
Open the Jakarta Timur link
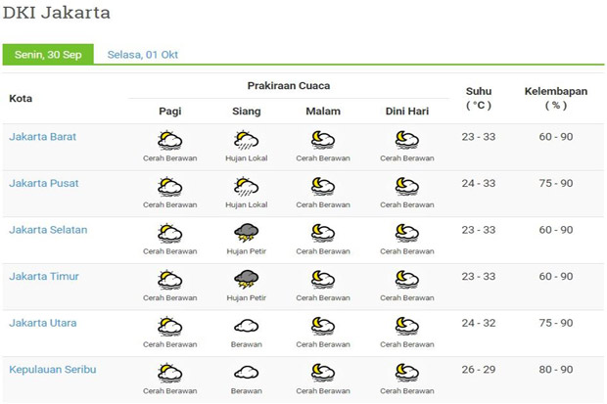coord(44,276)
